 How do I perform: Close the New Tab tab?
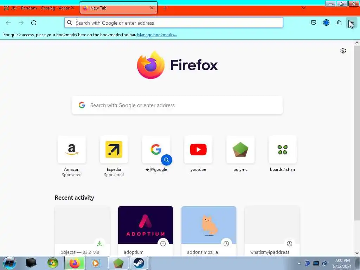click(x=152, y=8)
